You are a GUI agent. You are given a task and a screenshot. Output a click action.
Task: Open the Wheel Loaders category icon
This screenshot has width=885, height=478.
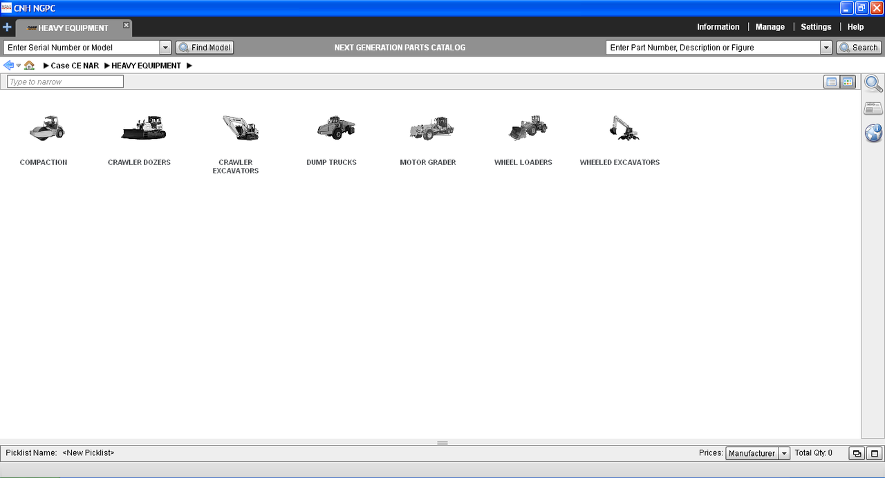528,128
